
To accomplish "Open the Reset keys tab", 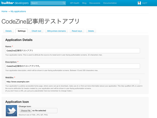I will point(77,31).
